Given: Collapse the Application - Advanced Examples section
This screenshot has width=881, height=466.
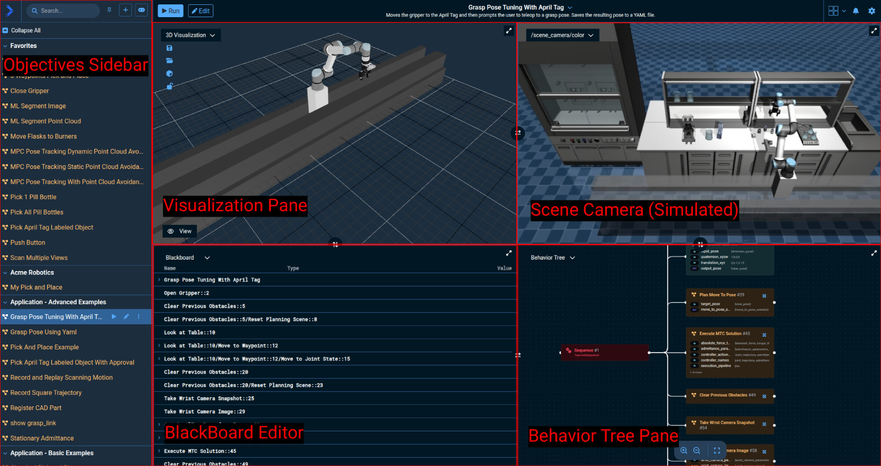Looking at the screenshot, I should (4, 302).
